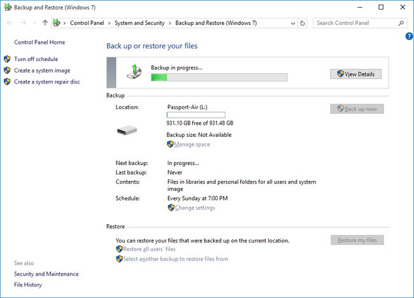
Task: Click the Passport-Air drive icon
Action: (x=127, y=130)
